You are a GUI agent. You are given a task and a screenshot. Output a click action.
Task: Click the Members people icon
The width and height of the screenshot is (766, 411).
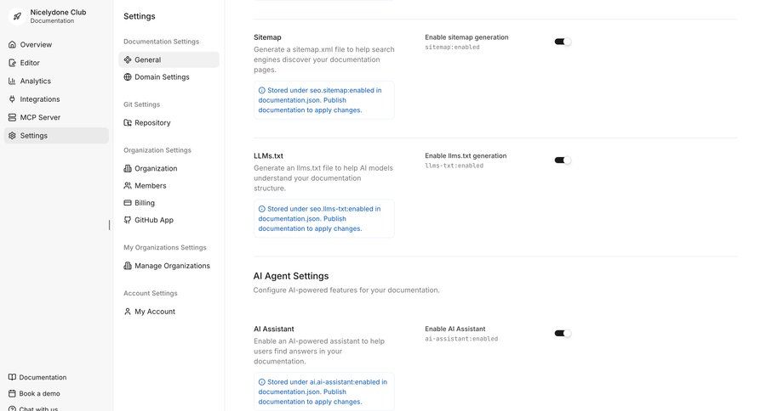click(128, 186)
